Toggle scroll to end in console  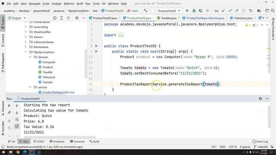click(x=17, y=126)
